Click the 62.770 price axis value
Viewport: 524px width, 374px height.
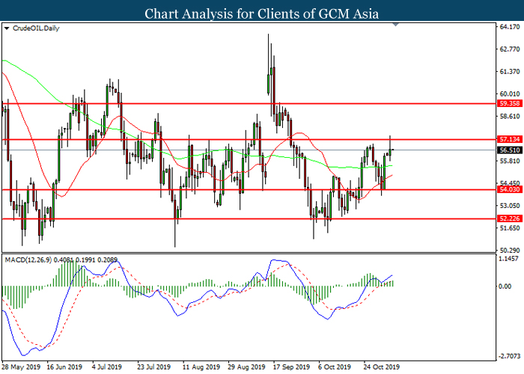click(510, 49)
